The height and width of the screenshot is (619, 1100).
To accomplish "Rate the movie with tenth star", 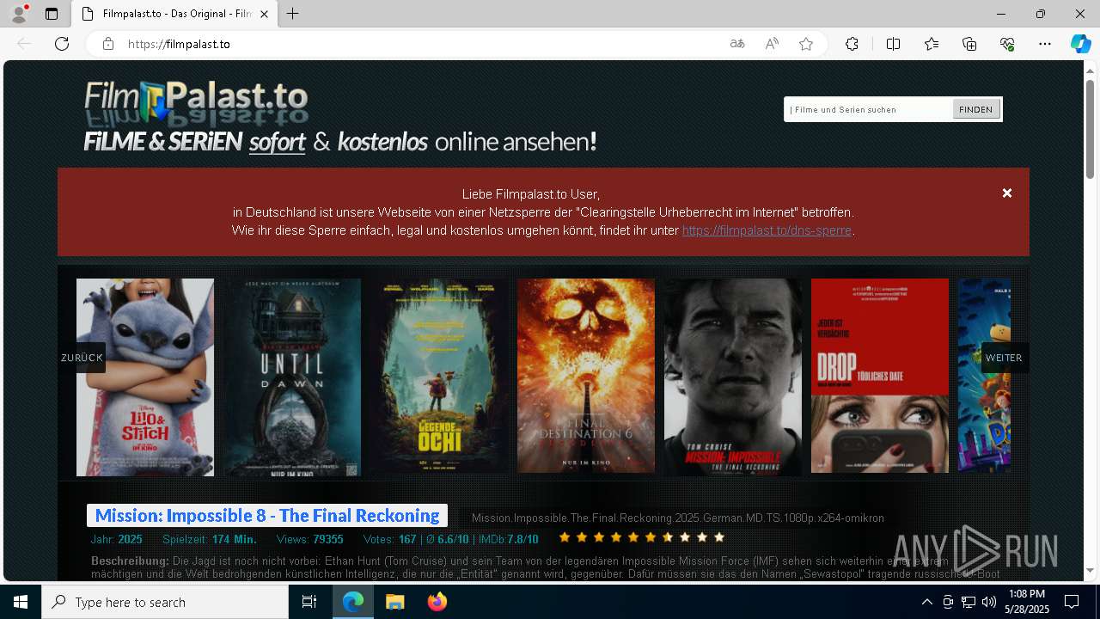I will click(x=719, y=537).
